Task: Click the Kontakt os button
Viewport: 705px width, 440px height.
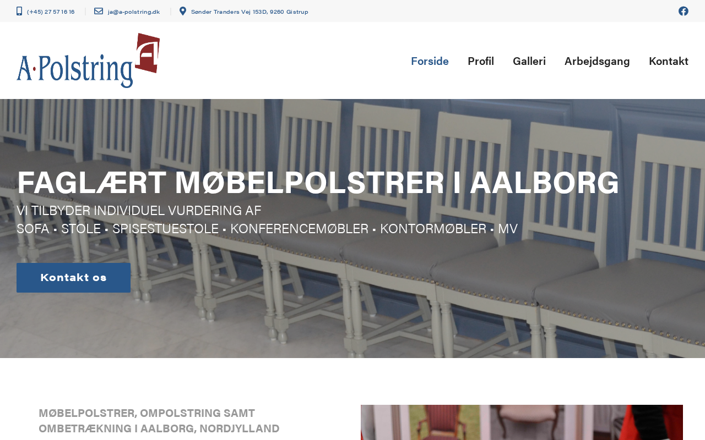Action: (73, 278)
